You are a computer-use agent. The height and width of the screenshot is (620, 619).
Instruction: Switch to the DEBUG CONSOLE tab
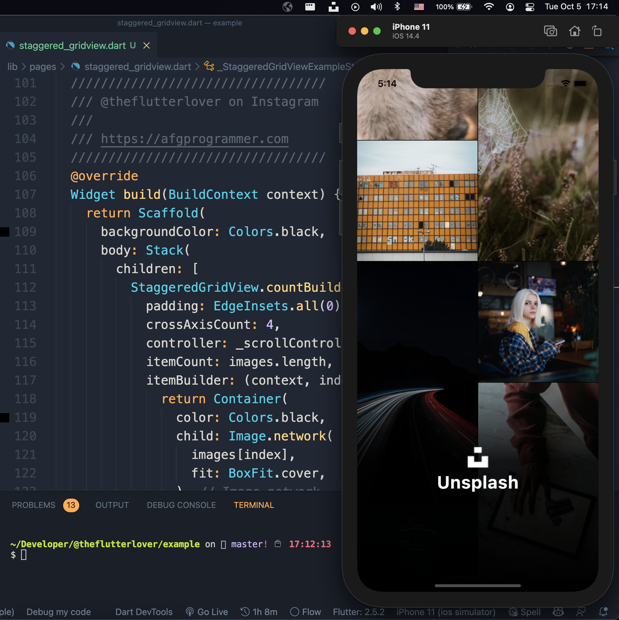pos(181,505)
